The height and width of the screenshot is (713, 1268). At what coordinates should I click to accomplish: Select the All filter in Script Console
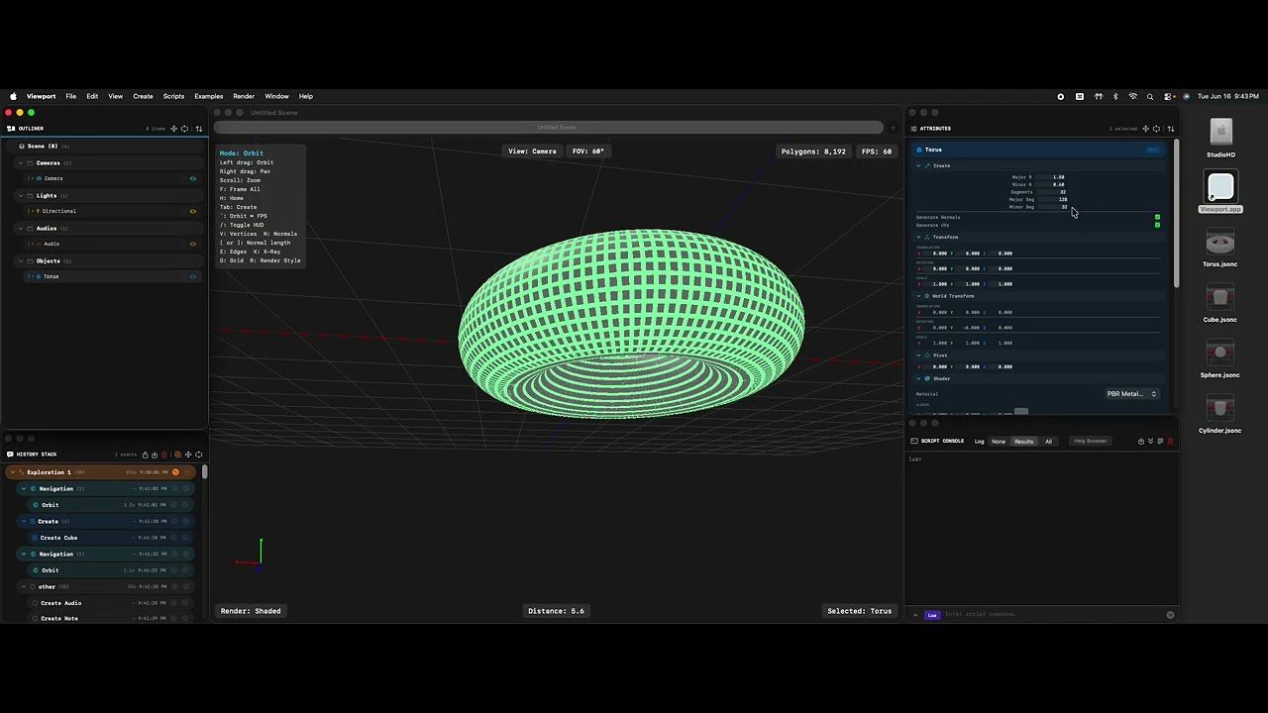point(1048,442)
